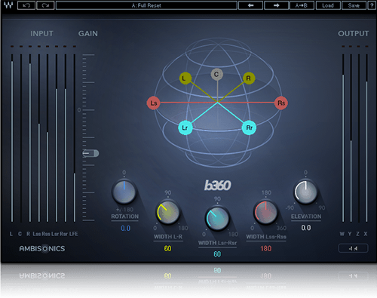
Task: Click the Save button
Action: (x=354, y=5)
